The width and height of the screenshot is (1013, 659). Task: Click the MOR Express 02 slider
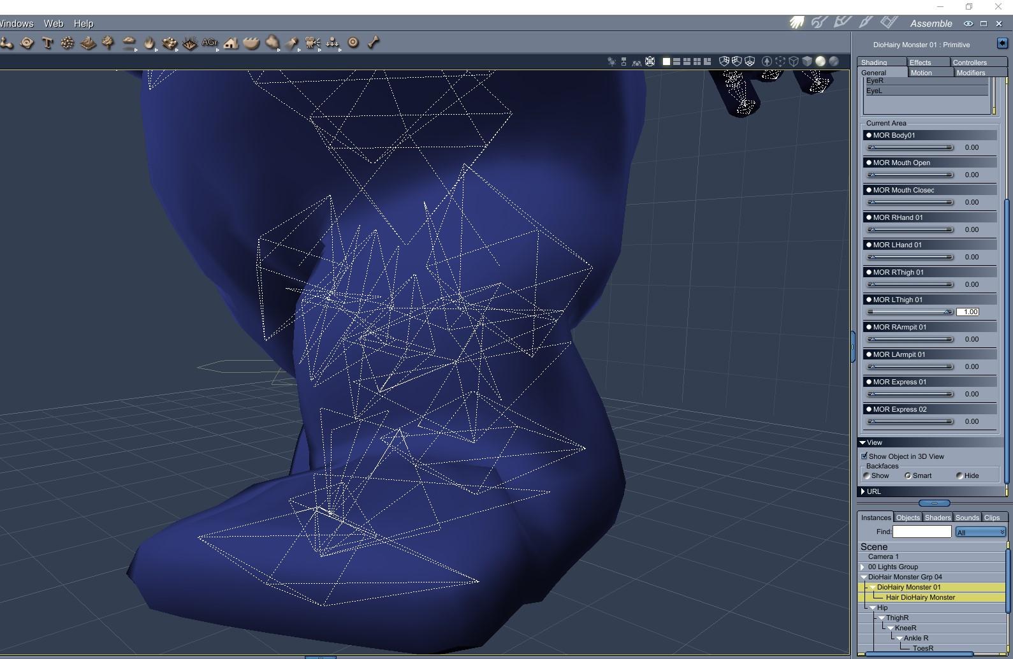910,421
